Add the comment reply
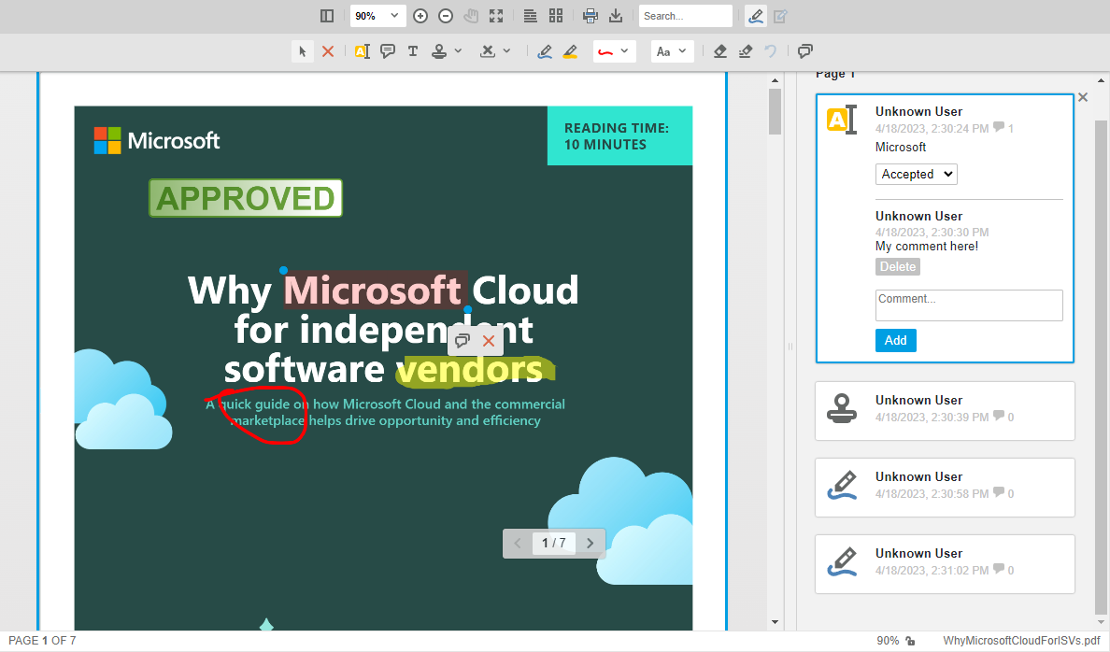Screen dimensions: 1110x652 point(895,341)
